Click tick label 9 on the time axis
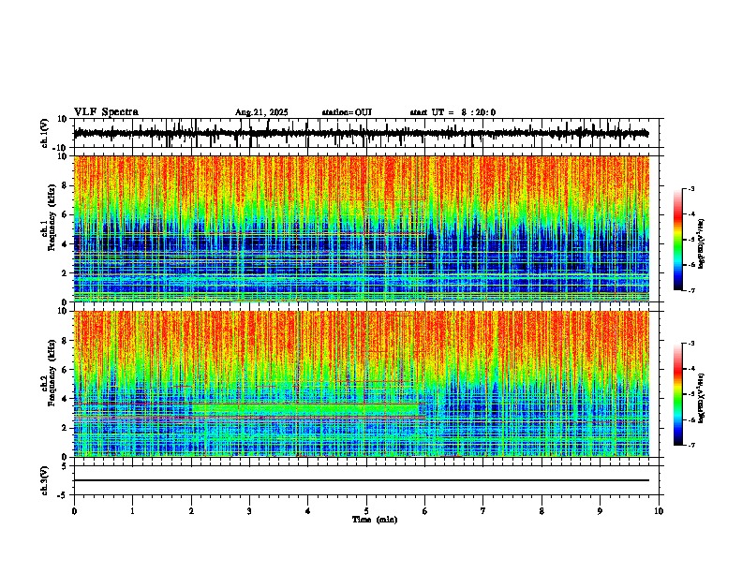This screenshot has height=573, width=742. click(x=600, y=511)
